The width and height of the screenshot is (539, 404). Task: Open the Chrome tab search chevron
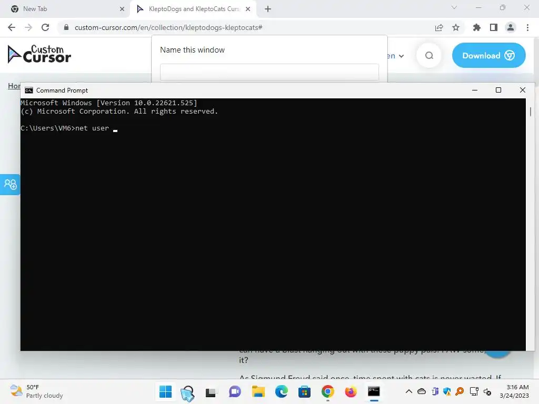[x=454, y=7]
